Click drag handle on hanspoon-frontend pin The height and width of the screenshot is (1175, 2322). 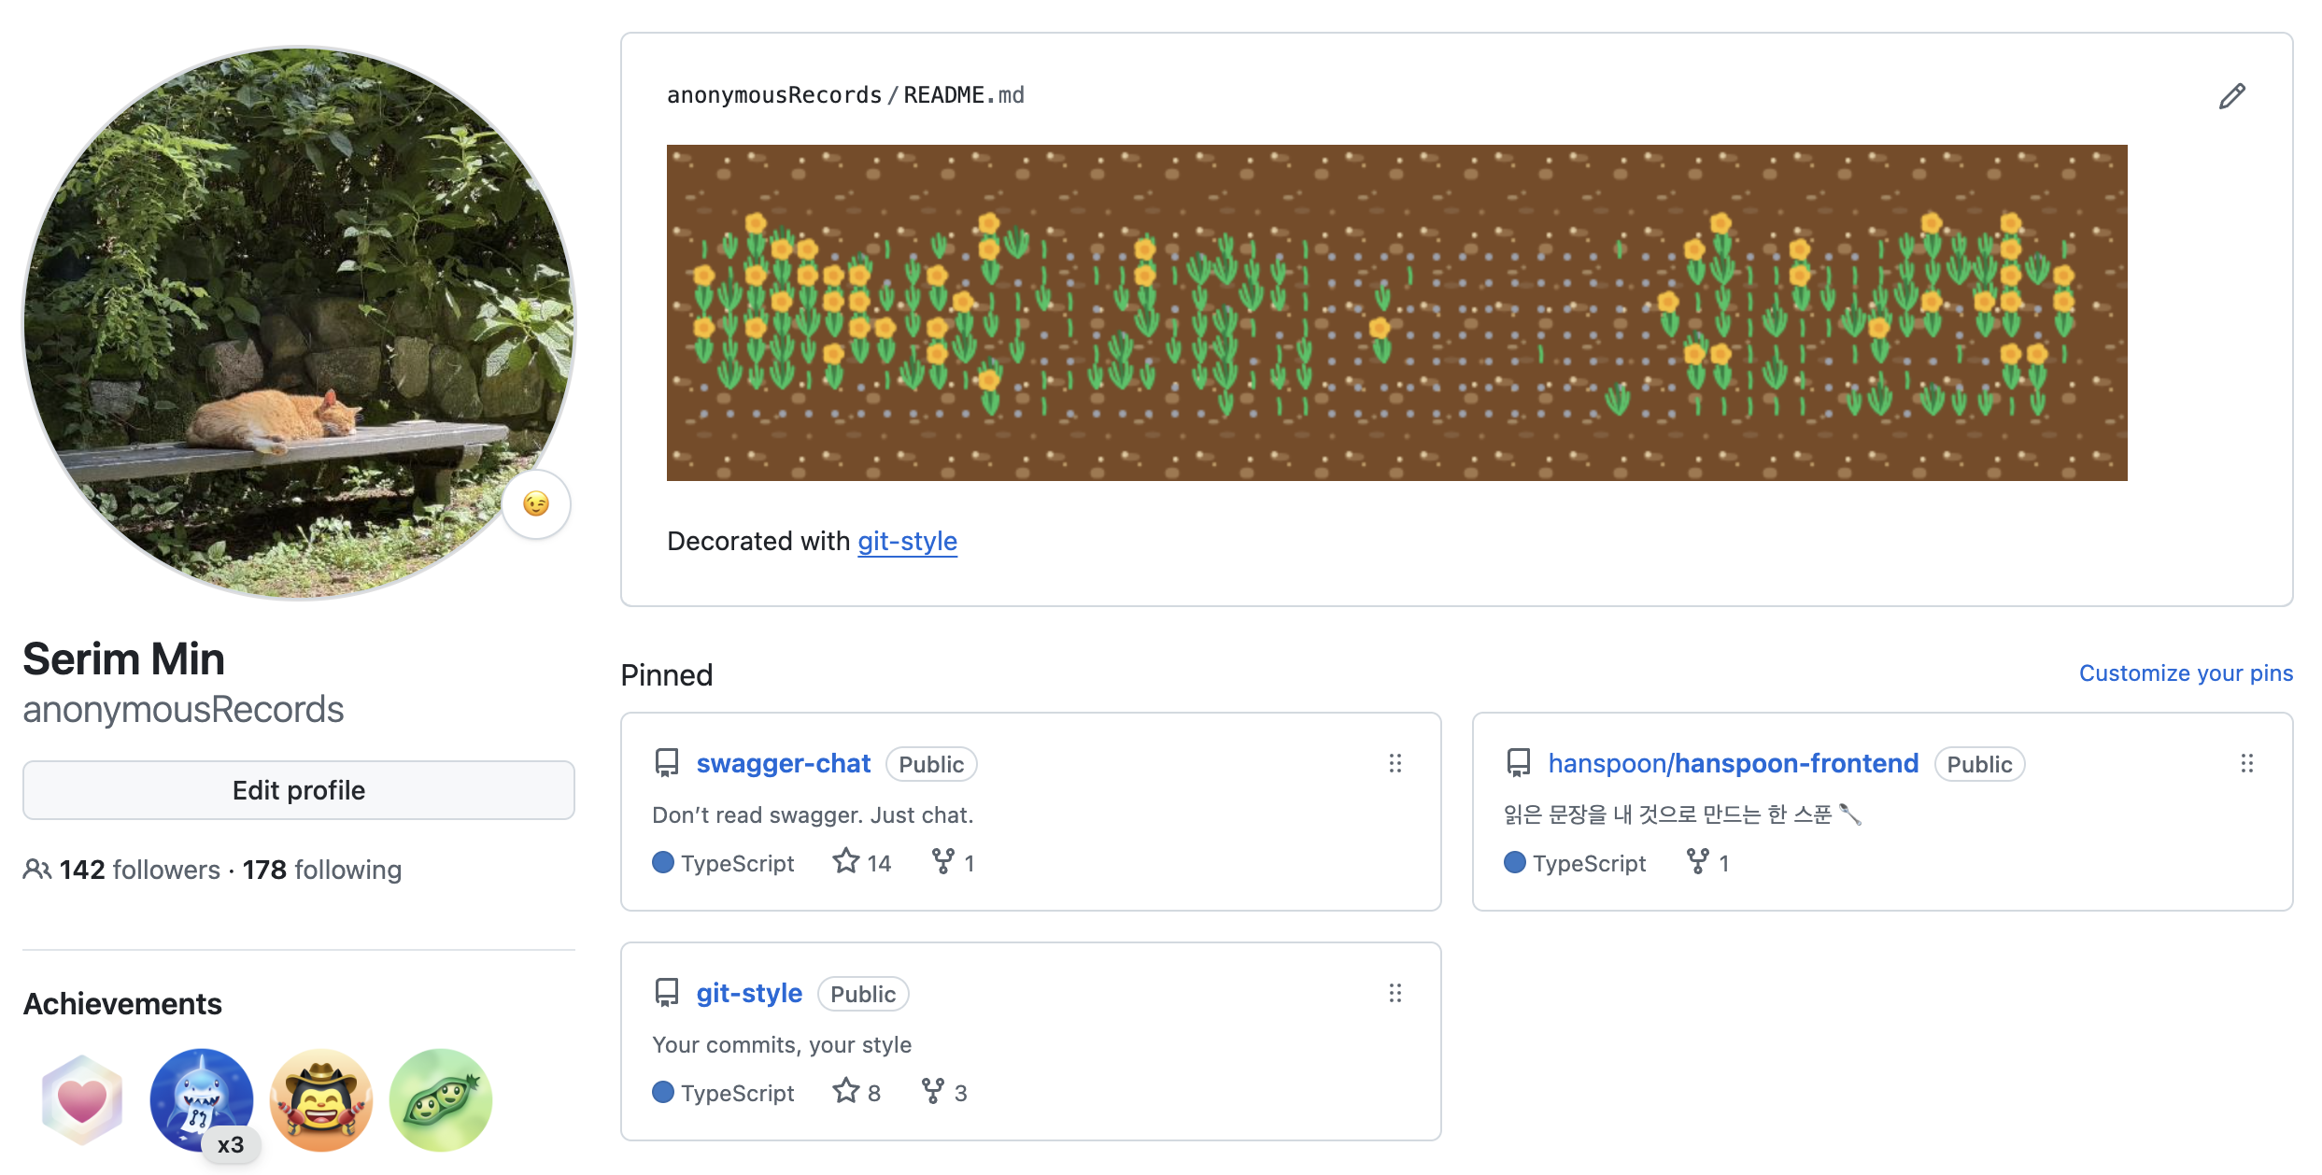point(2246,763)
